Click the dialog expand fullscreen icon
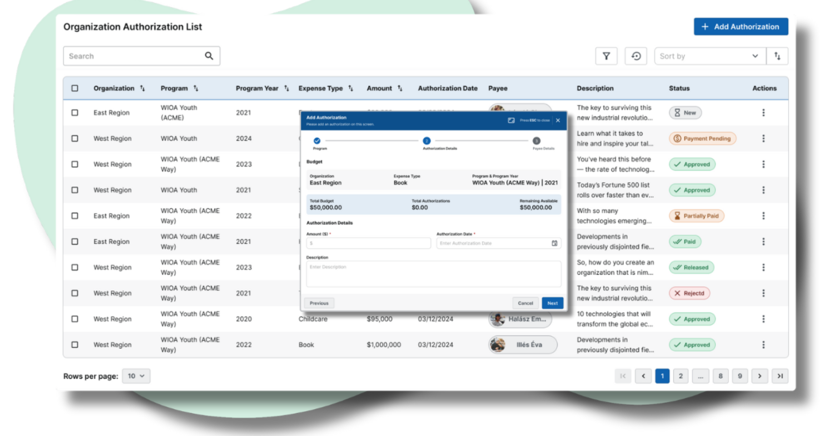Viewport: 827px width, 436px height. pos(511,120)
